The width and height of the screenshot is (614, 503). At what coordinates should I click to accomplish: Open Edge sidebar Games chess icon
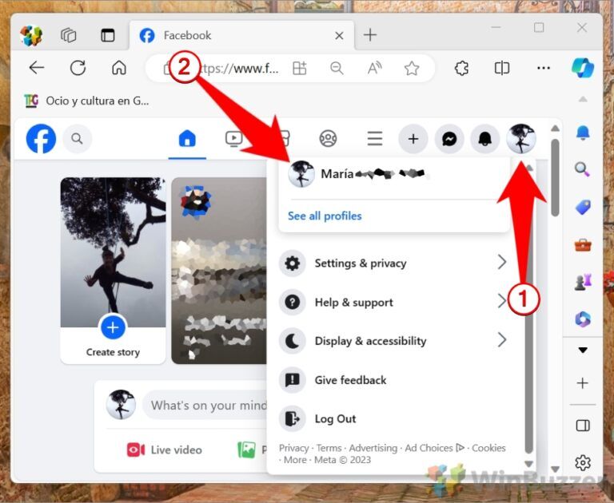pyautogui.click(x=583, y=282)
